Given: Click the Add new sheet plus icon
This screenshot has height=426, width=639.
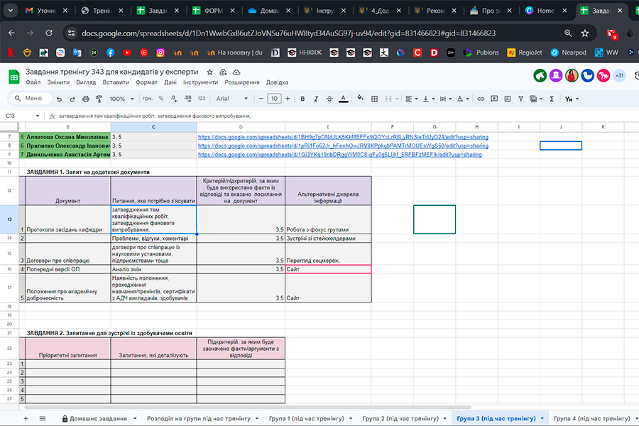Looking at the screenshot, I should point(26,418).
